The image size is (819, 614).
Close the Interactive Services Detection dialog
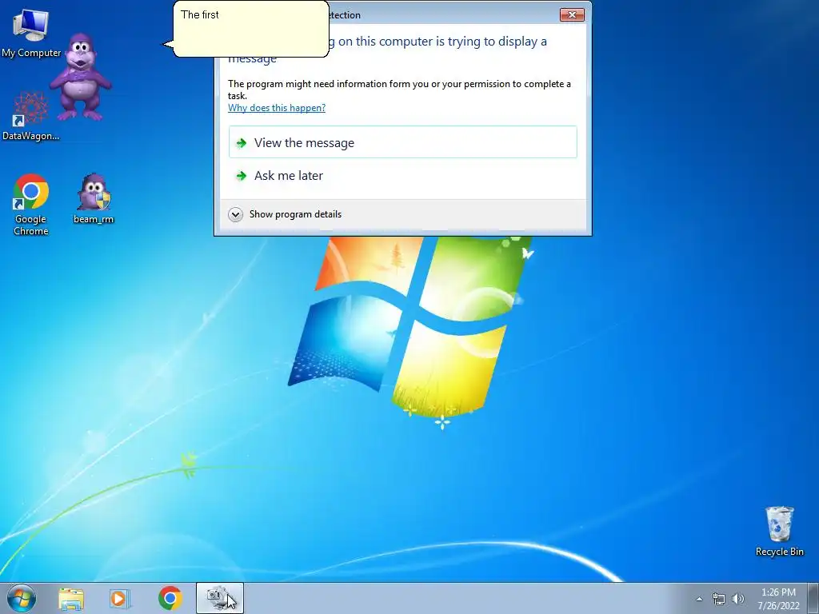pyautogui.click(x=572, y=14)
